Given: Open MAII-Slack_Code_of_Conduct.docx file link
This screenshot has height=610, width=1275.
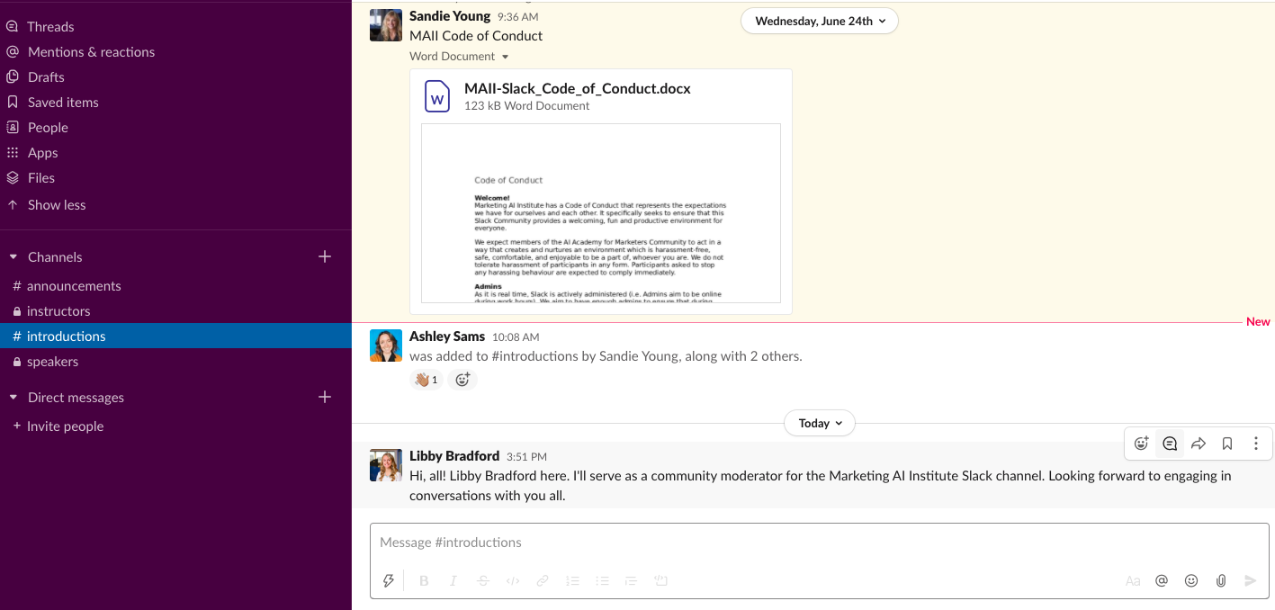Looking at the screenshot, I should point(578,88).
